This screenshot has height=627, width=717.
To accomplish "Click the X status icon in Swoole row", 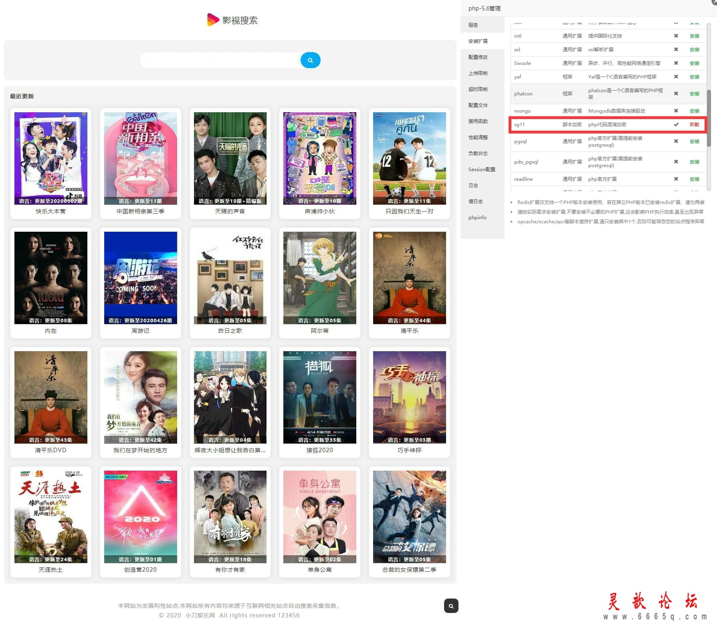I will [676, 63].
